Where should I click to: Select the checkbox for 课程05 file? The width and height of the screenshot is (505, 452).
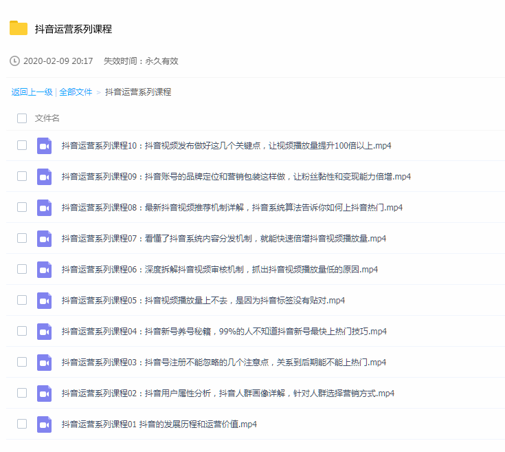point(22,300)
